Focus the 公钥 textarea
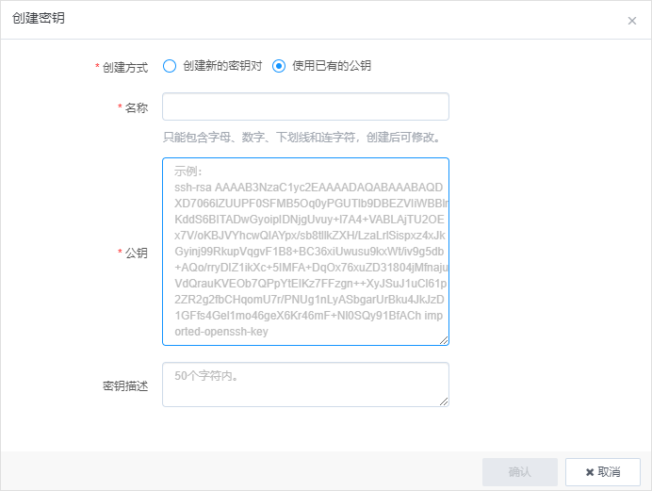The image size is (652, 491). tap(305, 252)
